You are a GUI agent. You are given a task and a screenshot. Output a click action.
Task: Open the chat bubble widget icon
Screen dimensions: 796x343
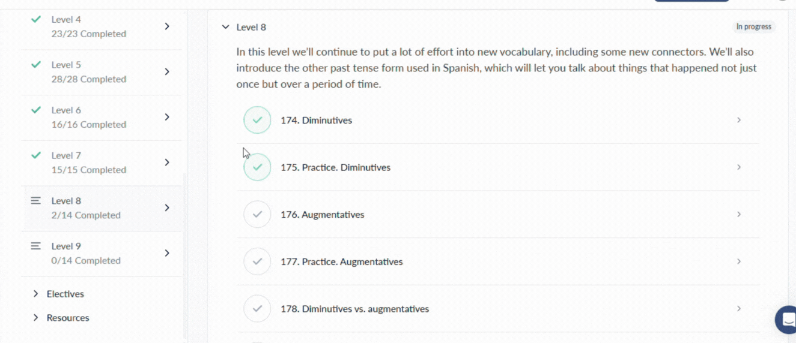click(786, 319)
